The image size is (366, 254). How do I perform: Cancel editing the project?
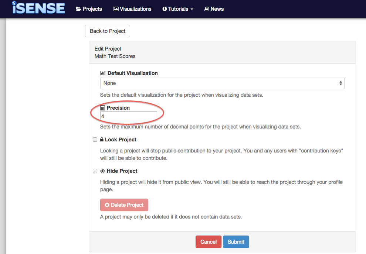click(208, 242)
